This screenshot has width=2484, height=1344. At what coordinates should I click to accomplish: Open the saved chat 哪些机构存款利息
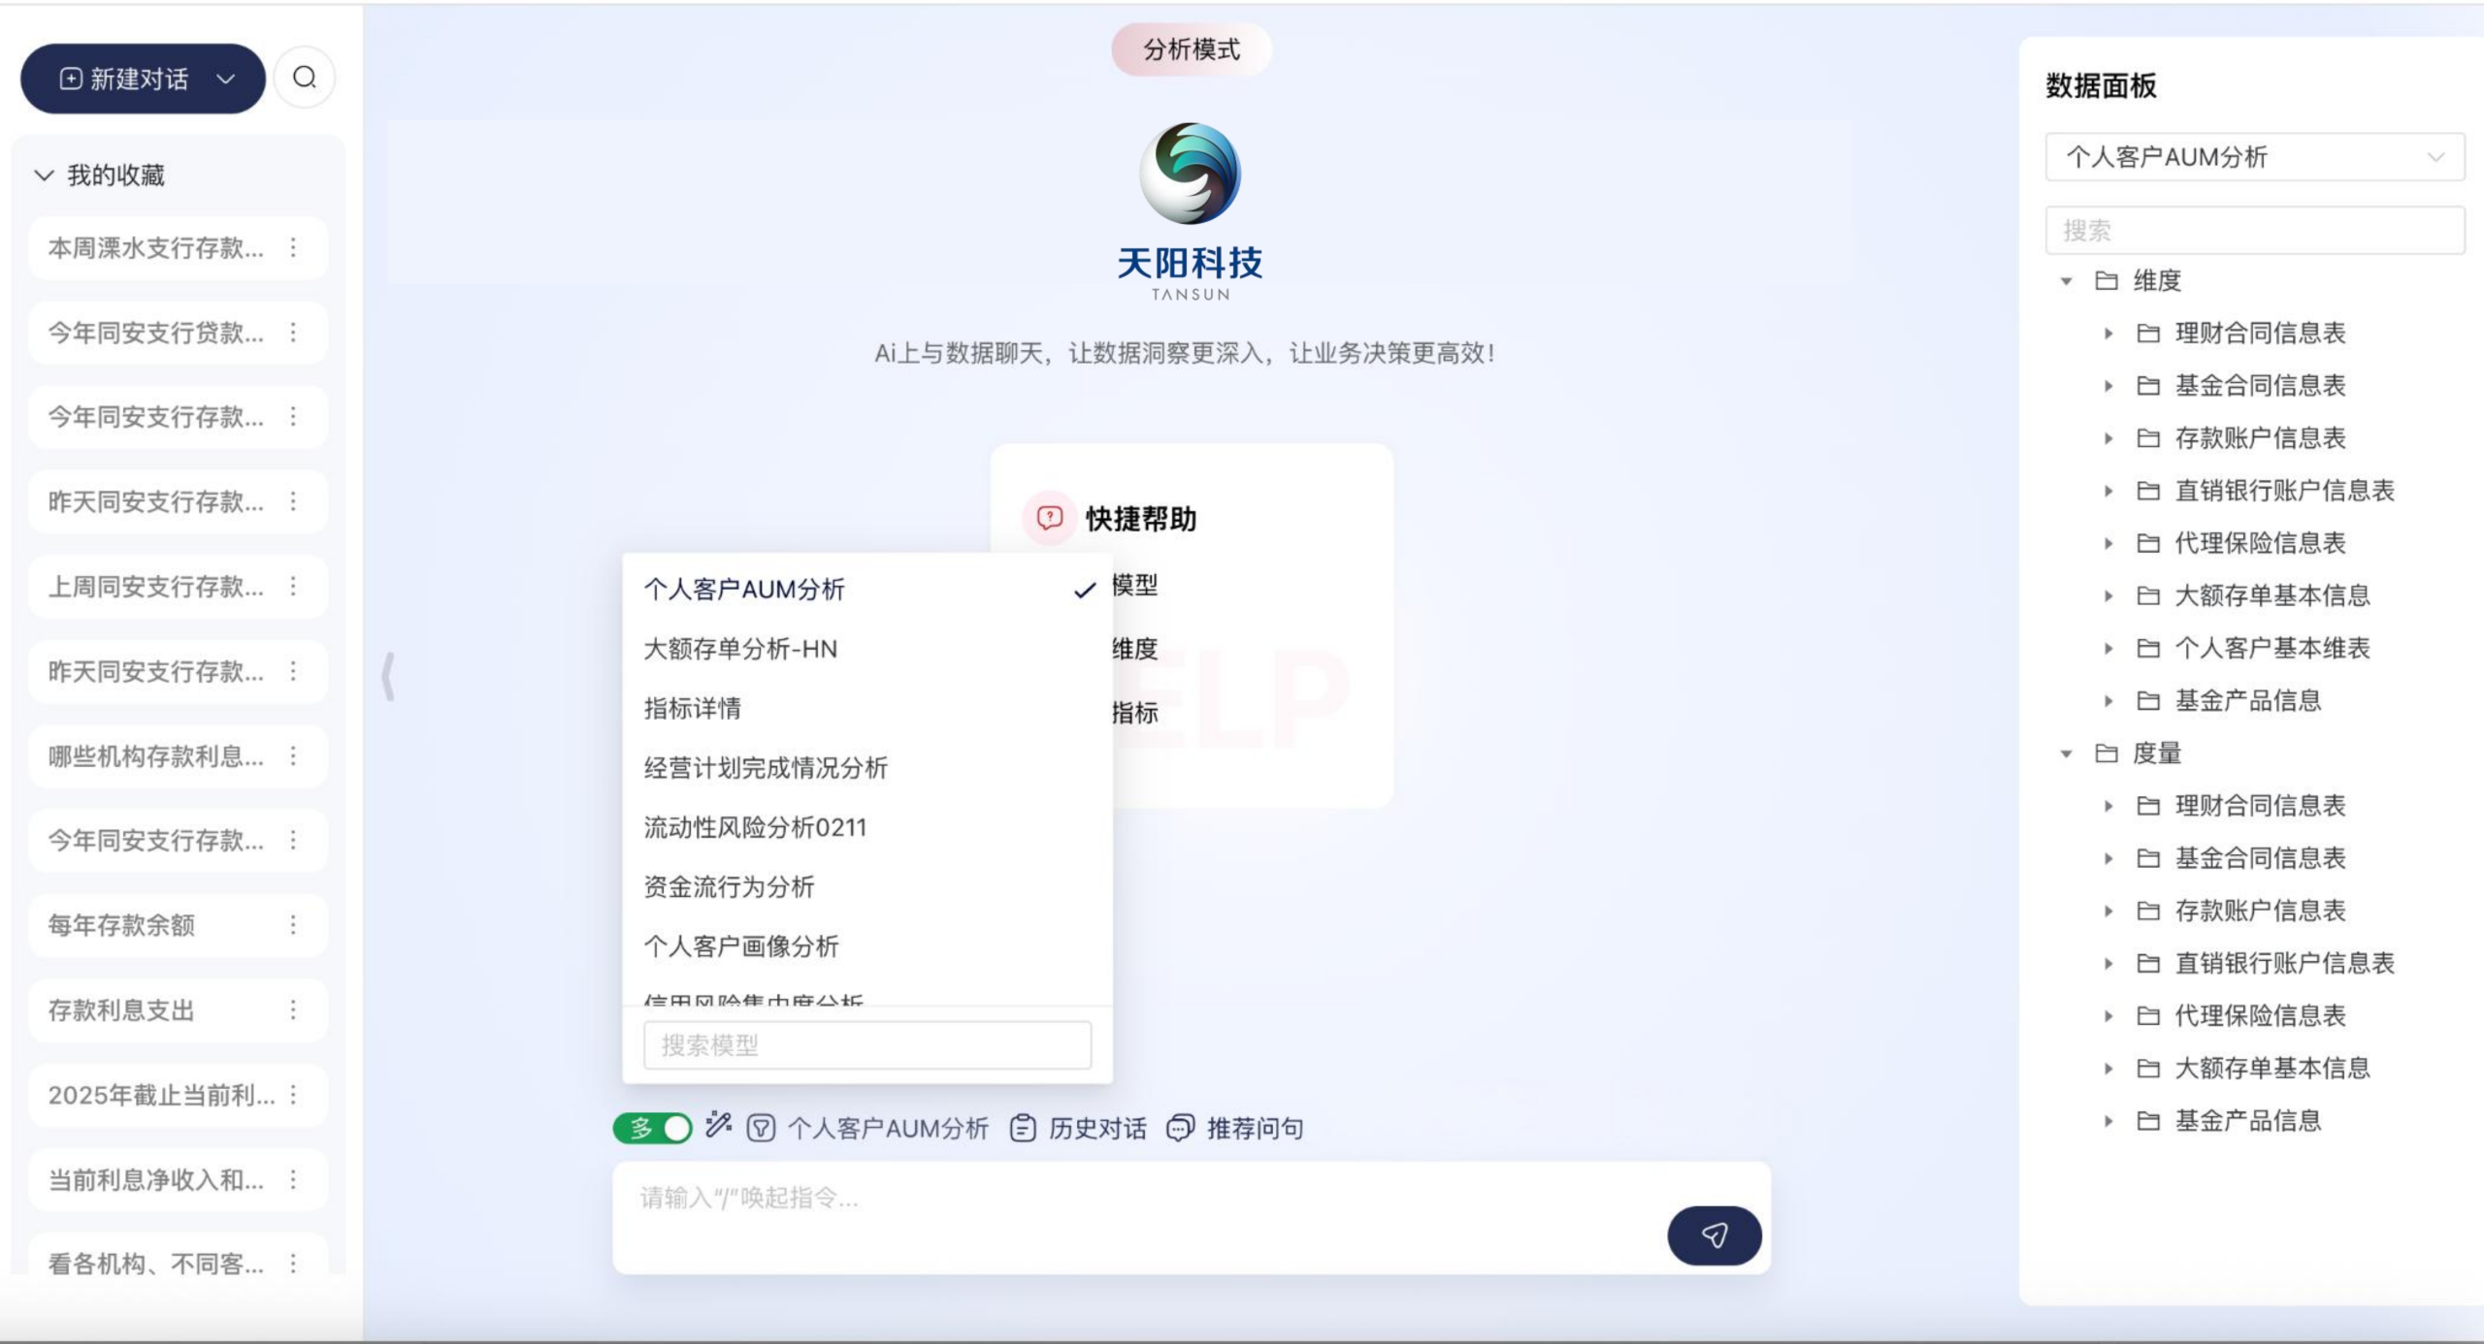(156, 755)
